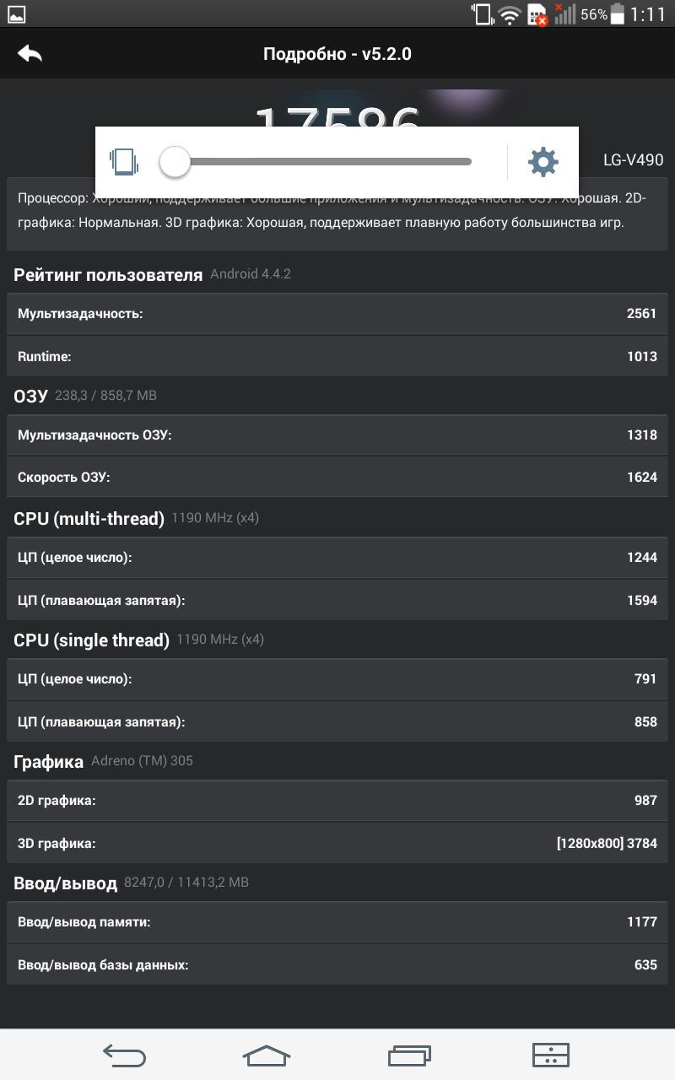Image resolution: width=675 pixels, height=1080 pixels.
Task: Tap the dual window navigation button
Action: 552,1055
